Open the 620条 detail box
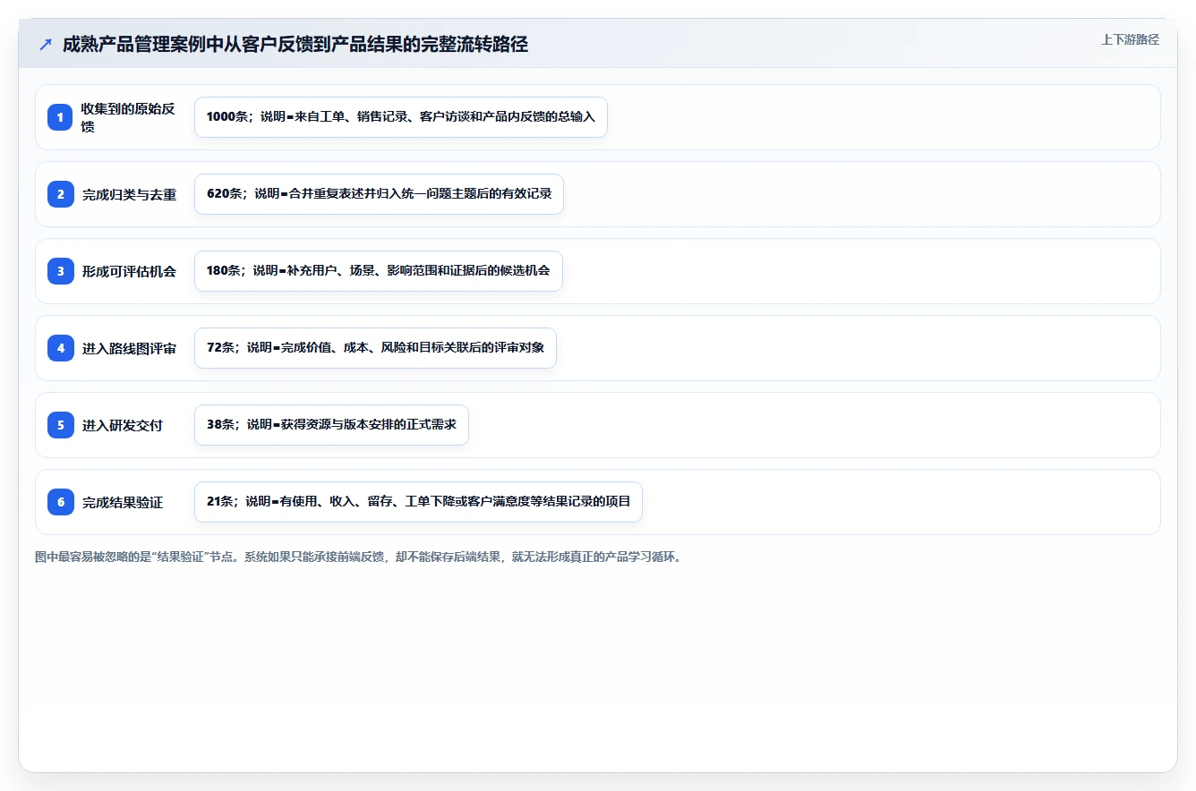 point(379,194)
